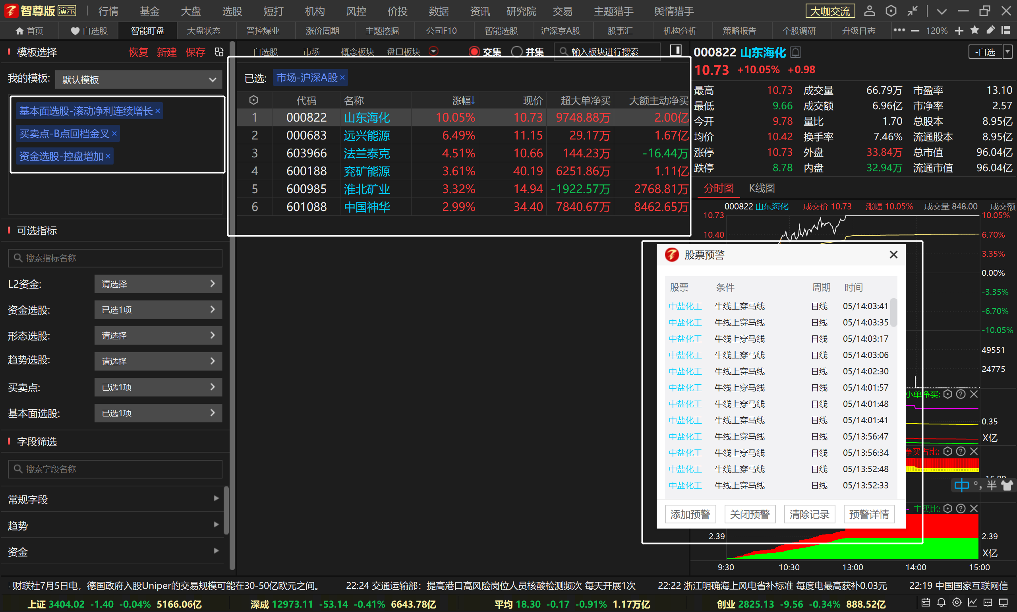This screenshot has width=1017, height=612.
Task: Switch IME Chinese mode 中 indicator
Action: click(961, 485)
